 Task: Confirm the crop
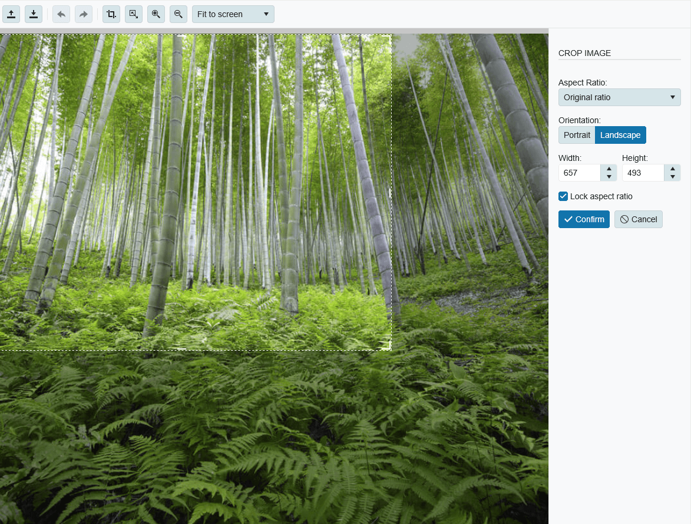click(584, 219)
